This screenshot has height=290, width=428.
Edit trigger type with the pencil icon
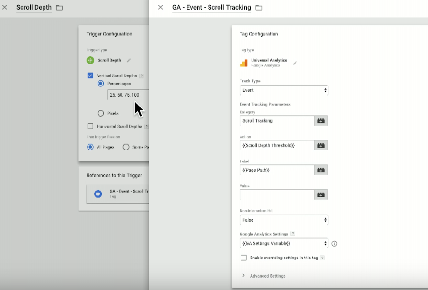[129, 60]
